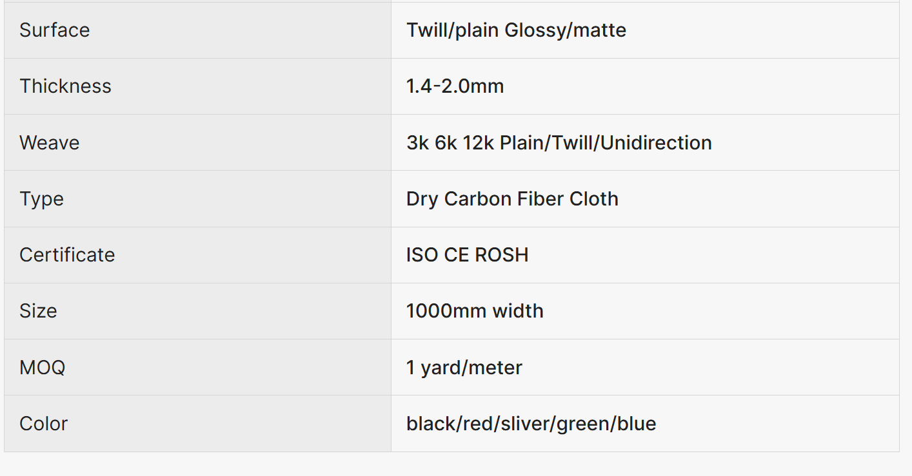Click the Surface label cell

click(x=55, y=30)
